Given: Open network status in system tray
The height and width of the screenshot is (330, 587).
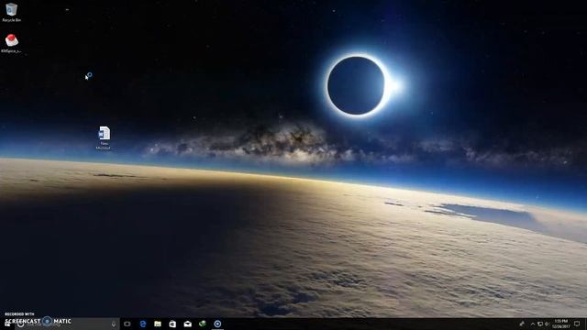Looking at the screenshot, I should (x=540, y=324).
